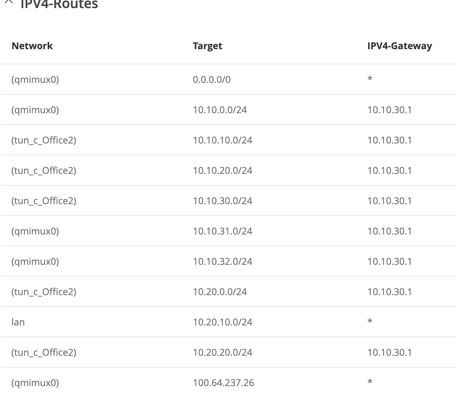This screenshot has width=456, height=409.
Task: Click the lan network entry
Action: [x=18, y=322]
